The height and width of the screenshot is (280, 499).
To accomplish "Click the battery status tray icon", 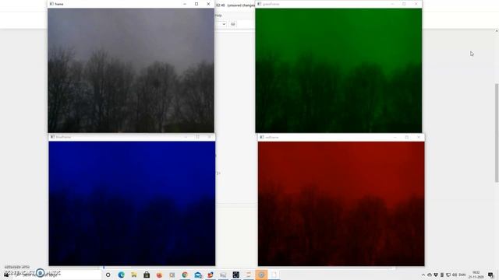I will click(442, 275).
